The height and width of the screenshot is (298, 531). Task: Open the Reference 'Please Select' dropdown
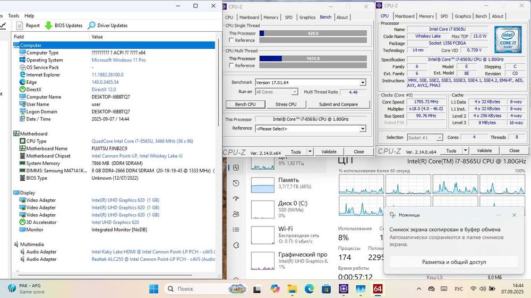pyautogui.click(x=311, y=128)
